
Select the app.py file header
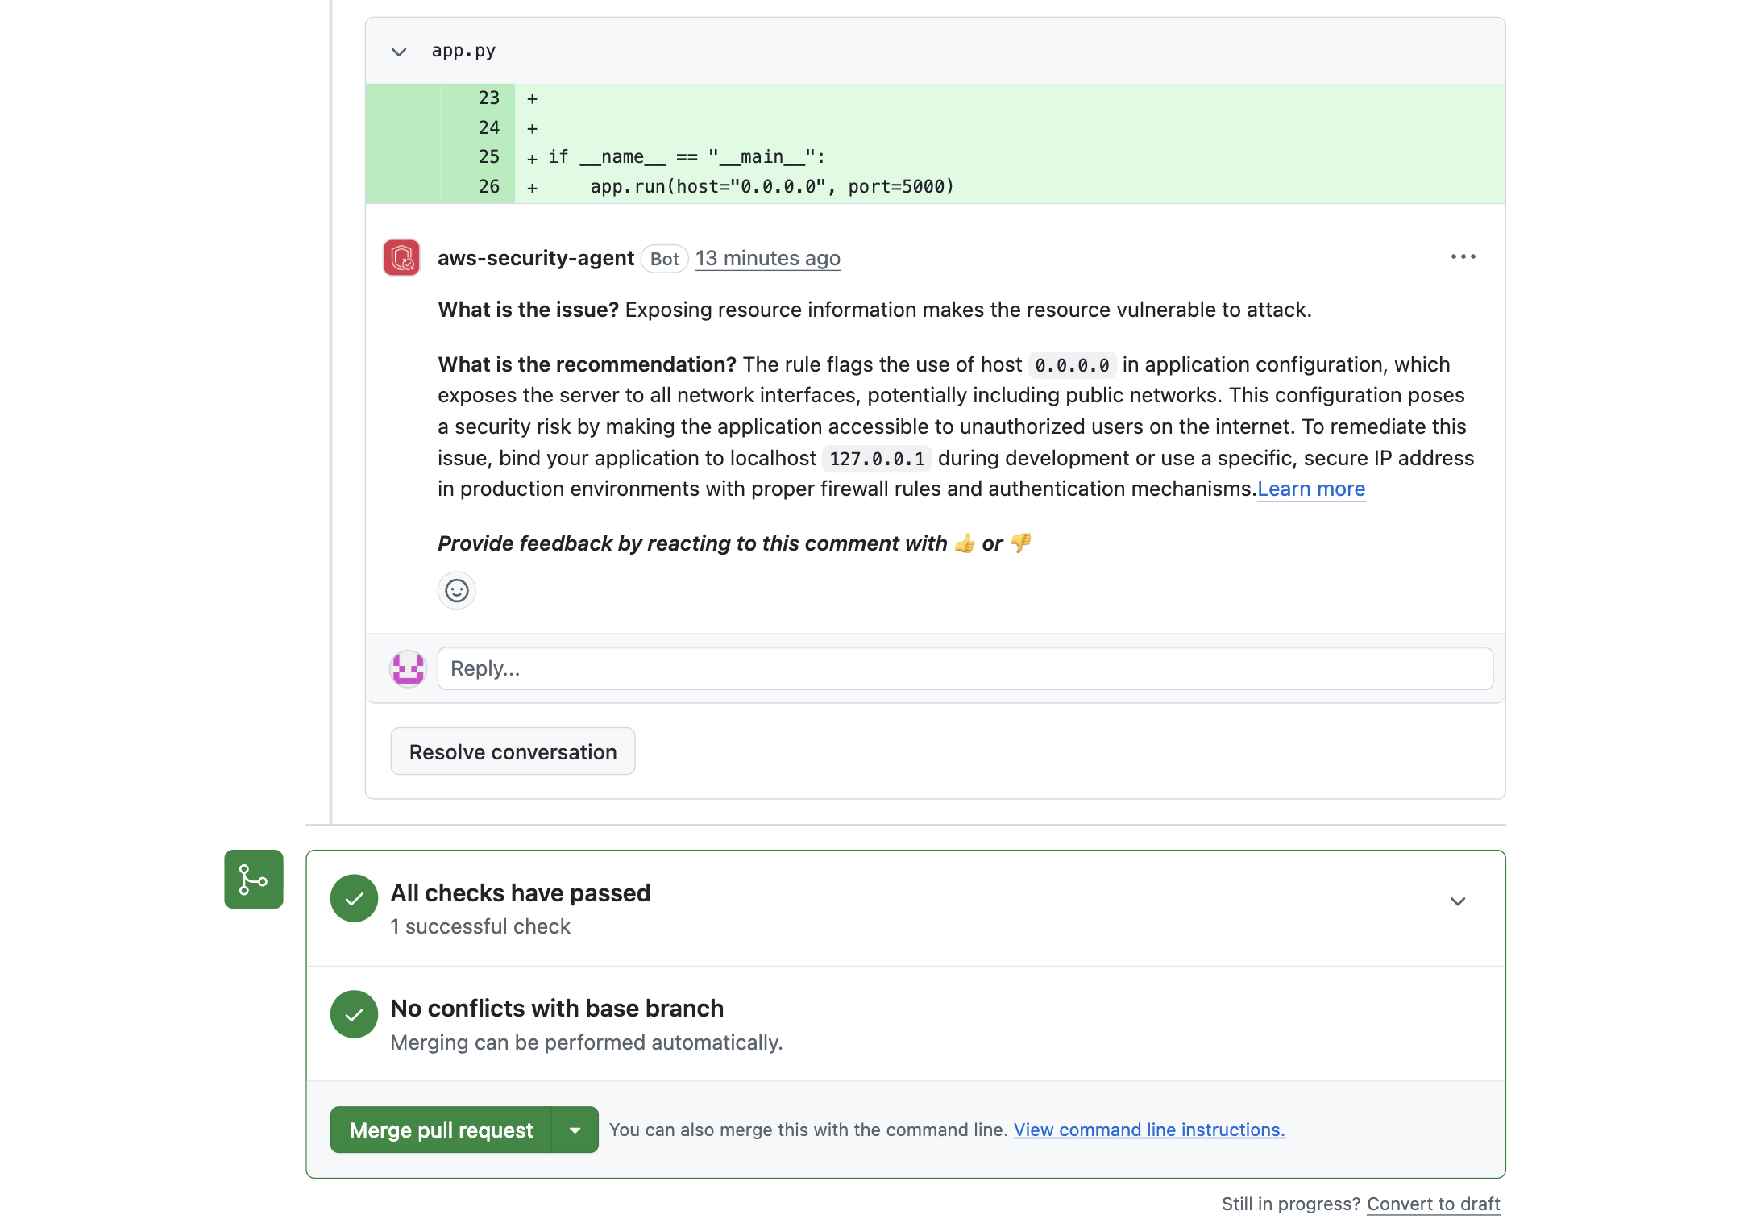point(463,51)
